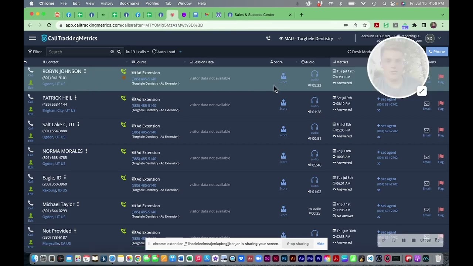Click the search magnifier icon

[x=119, y=52]
